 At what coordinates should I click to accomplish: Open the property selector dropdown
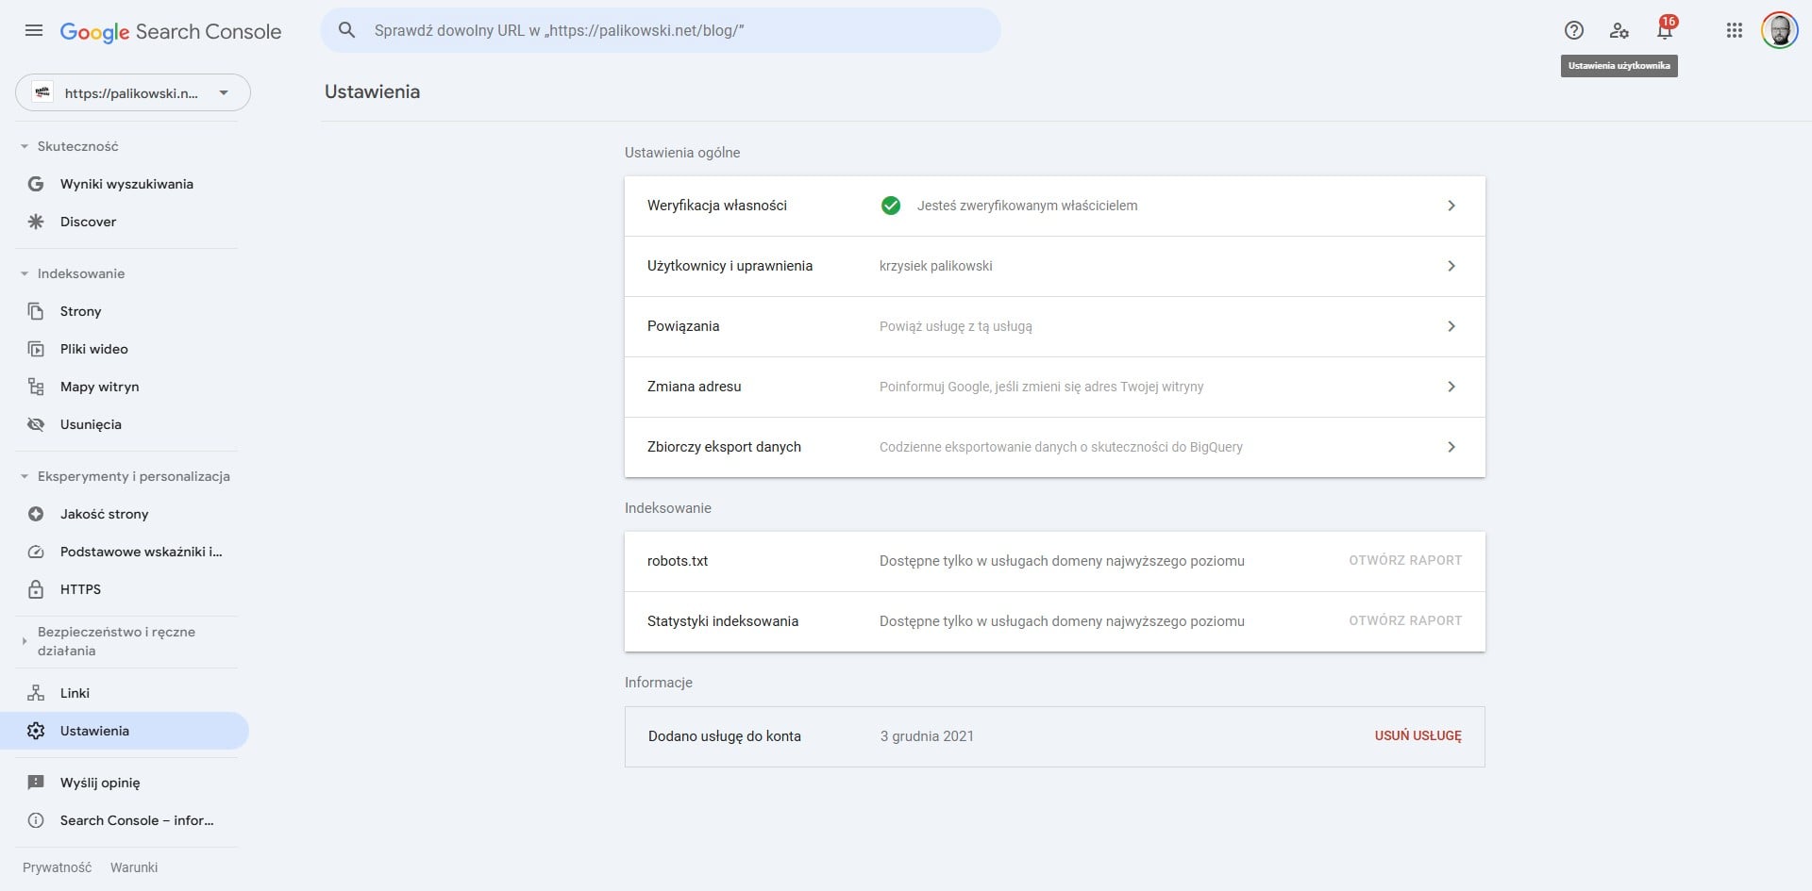[x=132, y=92]
